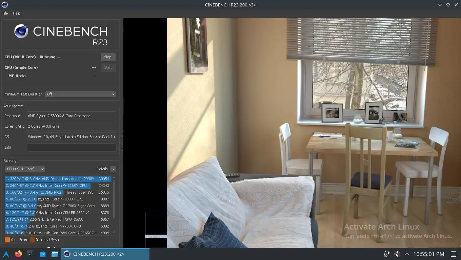Open the Arch Linux application launcher
Image resolution: width=461 pixels, height=260 pixels.
point(6,254)
